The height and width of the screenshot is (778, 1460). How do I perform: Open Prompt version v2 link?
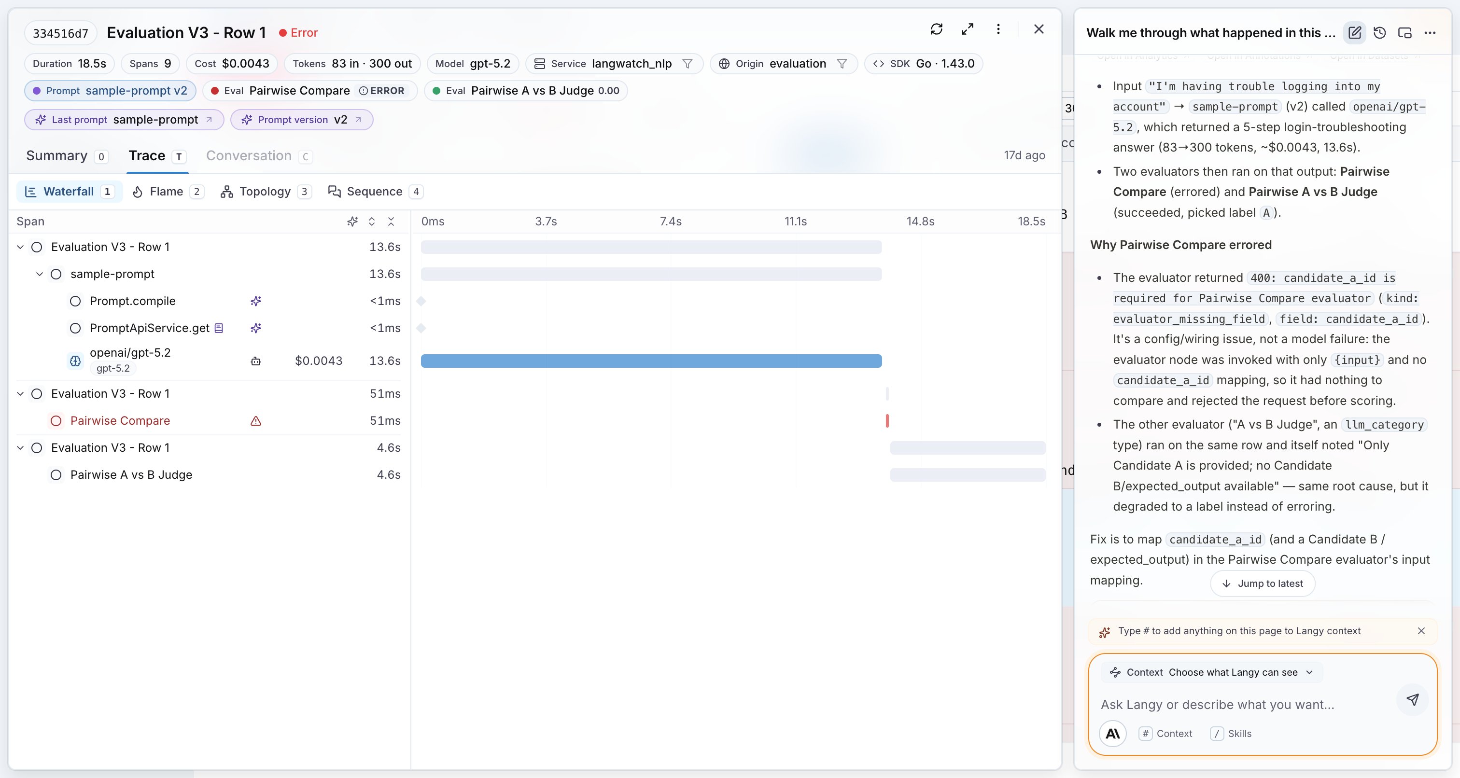pyautogui.click(x=302, y=120)
